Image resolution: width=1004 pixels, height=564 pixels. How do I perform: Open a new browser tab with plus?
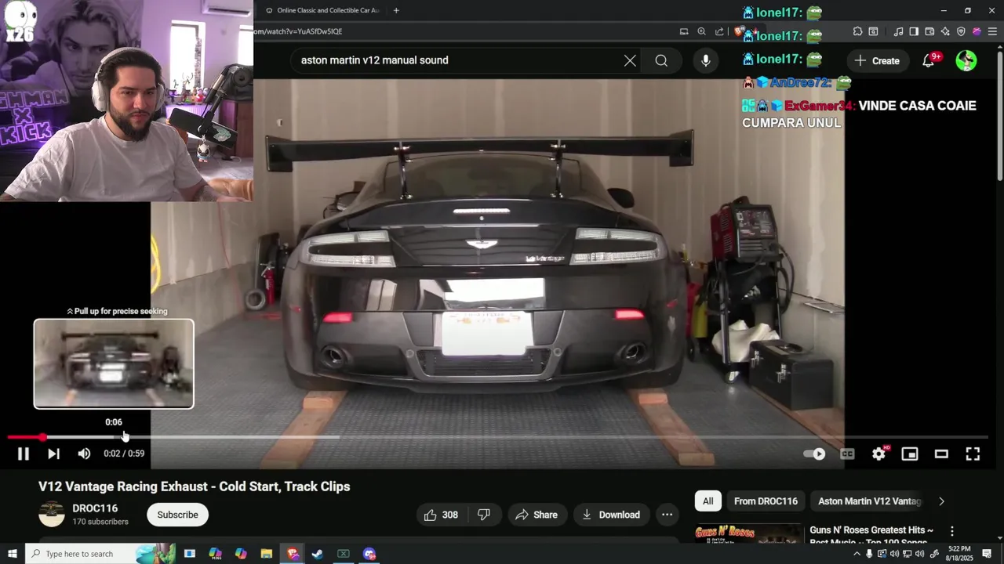[396, 10]
